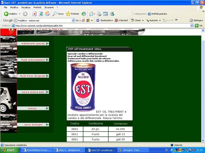Open Messenger people icon
Screen dimensions: 205x153
[x=112, y=14]
